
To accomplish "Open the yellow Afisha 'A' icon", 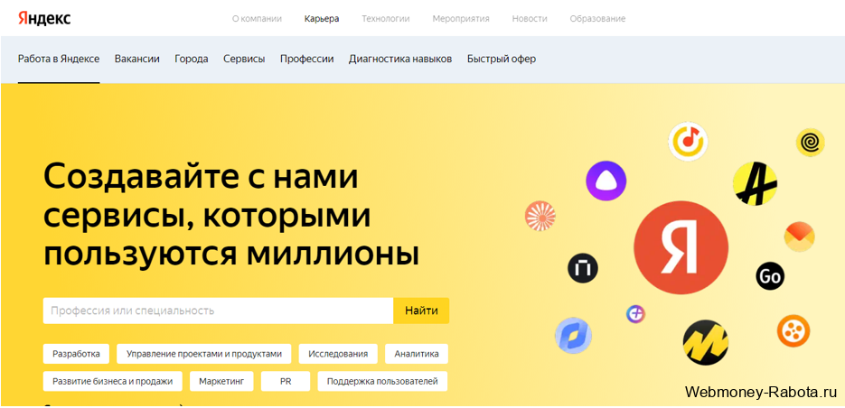I will [x=755, y=183].
